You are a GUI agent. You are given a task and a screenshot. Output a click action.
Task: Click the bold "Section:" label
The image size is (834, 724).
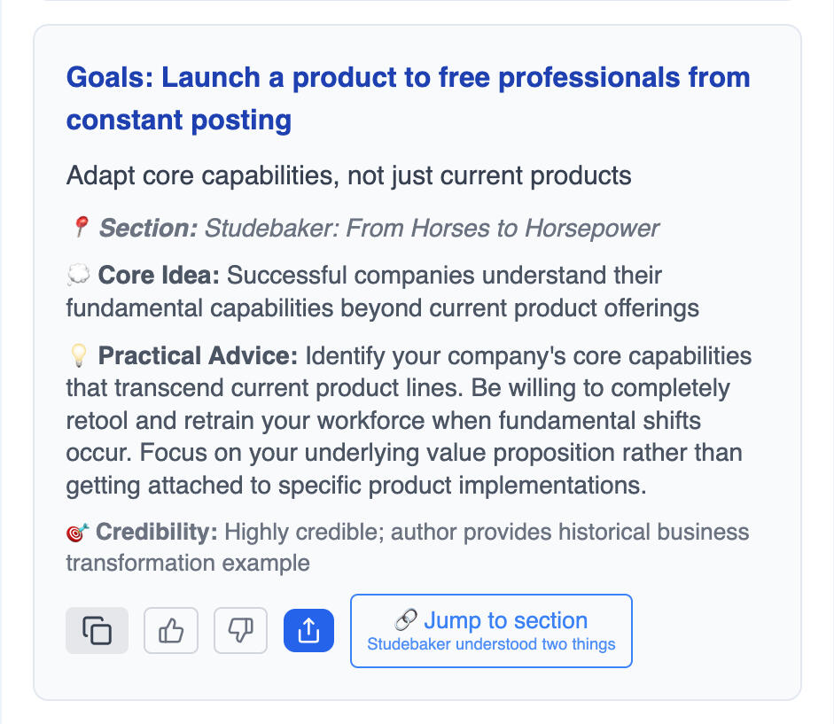point(148,229)
